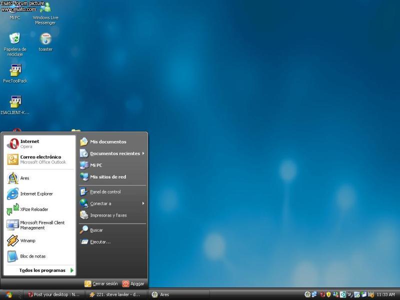Select Papelera de reciclaje desktop icon
The height and width of the screenshot is (300, 400).
[15, 44]
